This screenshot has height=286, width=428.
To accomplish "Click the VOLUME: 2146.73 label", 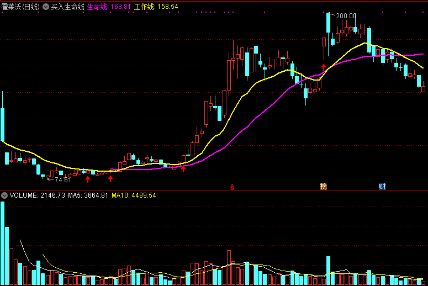I will pyautogui.click(x=38, y=195).
